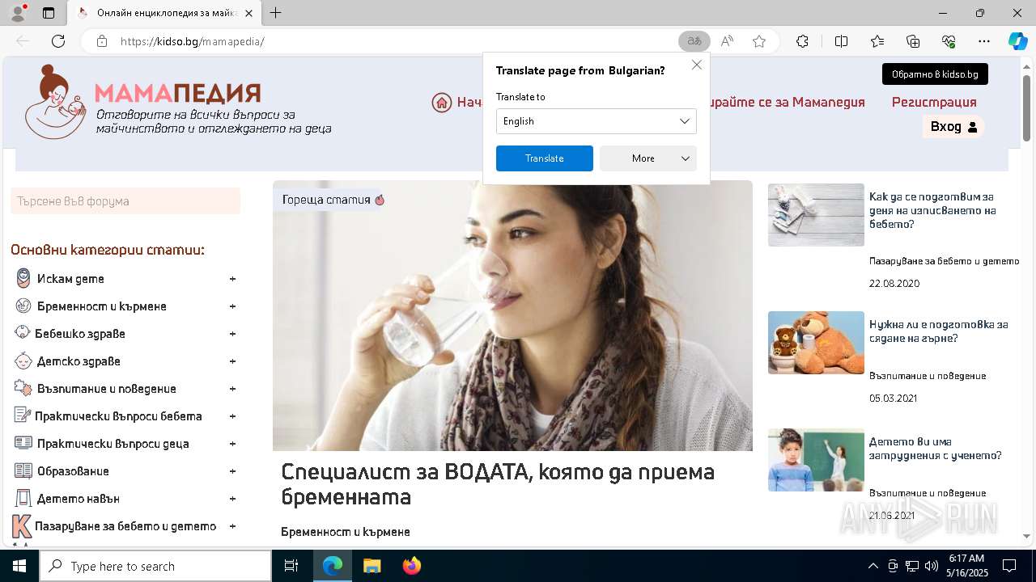Open the Translate to language dropdown
This screenshot has width=1036, height=582.
tap(596, 121)
